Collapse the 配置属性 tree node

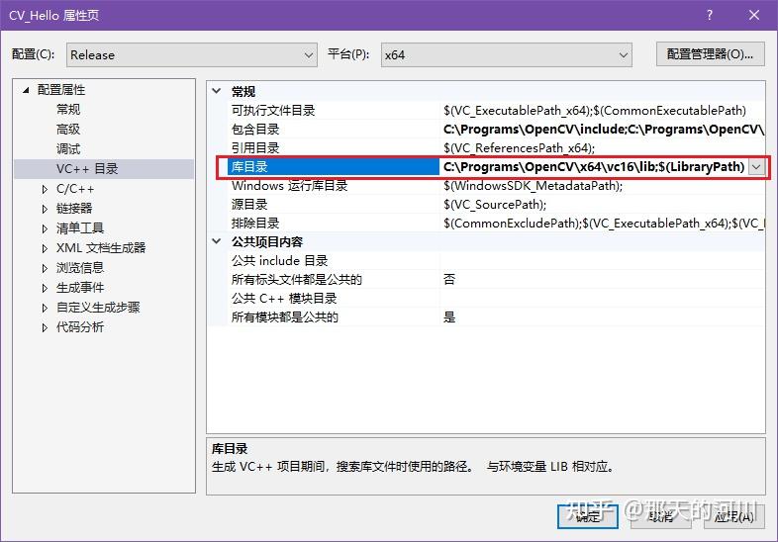(26, 90)
